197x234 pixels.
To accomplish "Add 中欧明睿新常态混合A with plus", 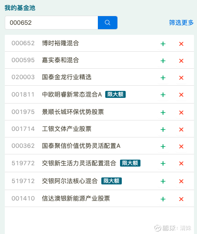I will [x=163, y=95].
